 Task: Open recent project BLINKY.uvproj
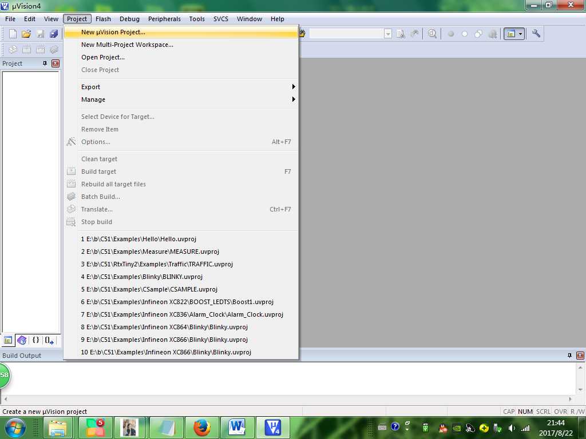[x=181, y=277]
